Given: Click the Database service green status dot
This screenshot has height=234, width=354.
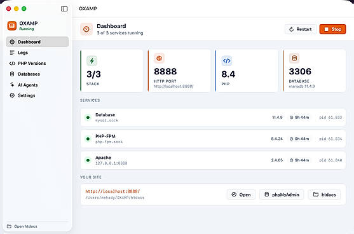Looking at the screenshot, I should pyautogui.click(x=88, y=118).
